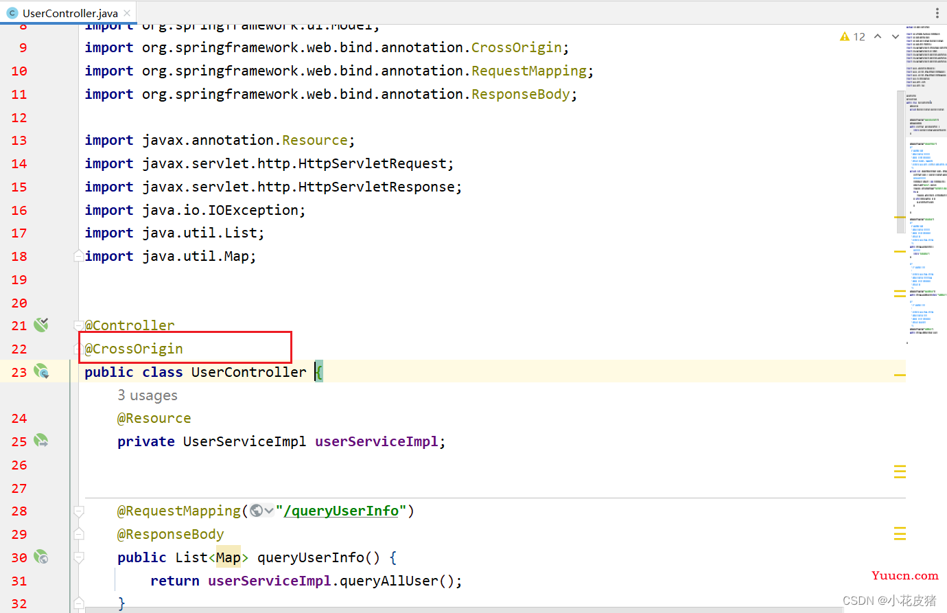Click the warning stripe marks beside line 29

[x=900, y=533]
